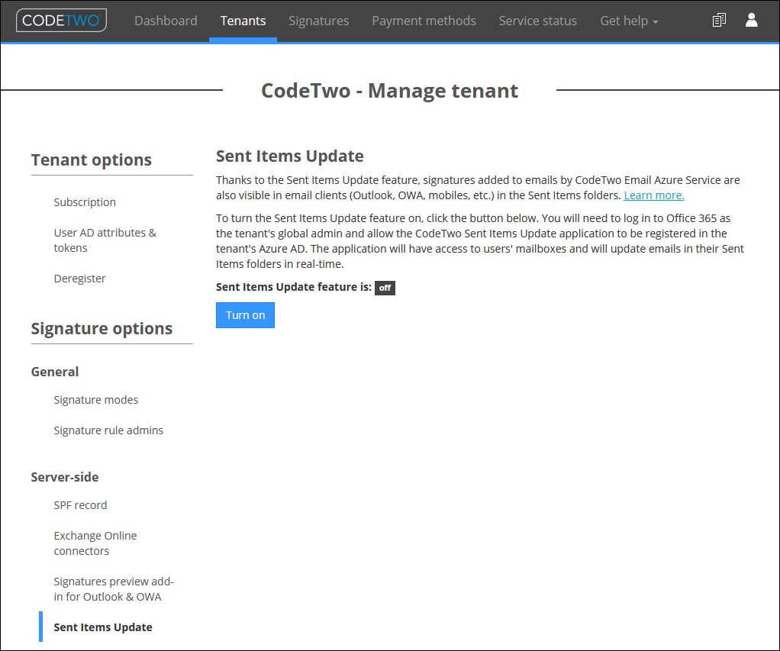Viewport: 780px width, 651px height.
Task: Open the Learn more link
Action: pyautogui.click(x=653, y=195)
